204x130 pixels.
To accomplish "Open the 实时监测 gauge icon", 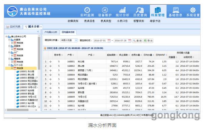I will (x=87, y=10).
